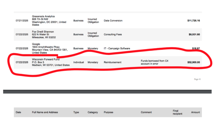Select the Fox Oneill Shannon address
This screenshot has width=216, height=129.
point(44,34)
